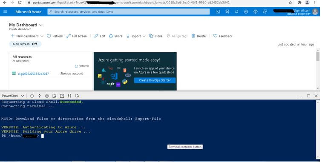Open the Cloud Shell editor braces icon

coord(69,96)
